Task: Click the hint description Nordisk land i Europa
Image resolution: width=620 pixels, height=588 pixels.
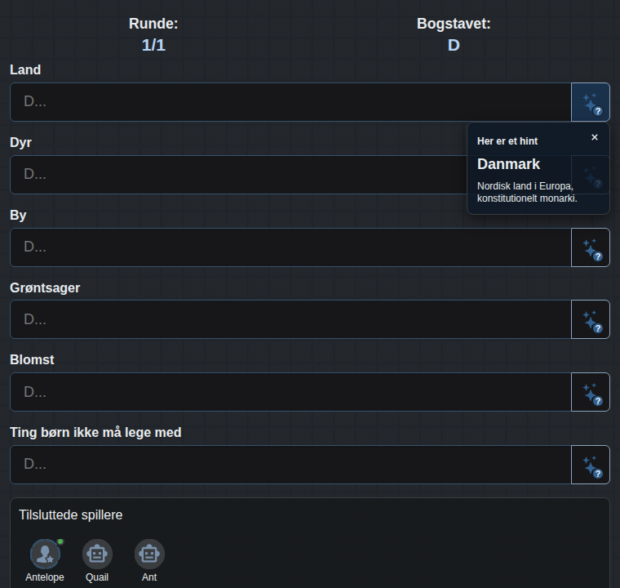Action: [527, 192]
